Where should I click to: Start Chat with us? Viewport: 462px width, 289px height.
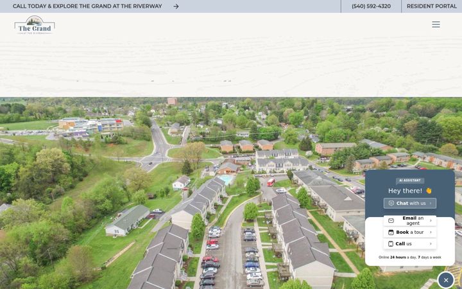click(409, 203)
